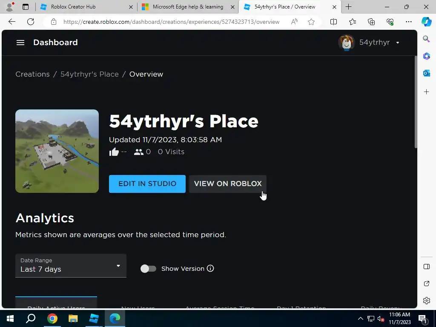Open the Windows Start menu
Viewport: 436px width, 327px height.
point(10,318)
